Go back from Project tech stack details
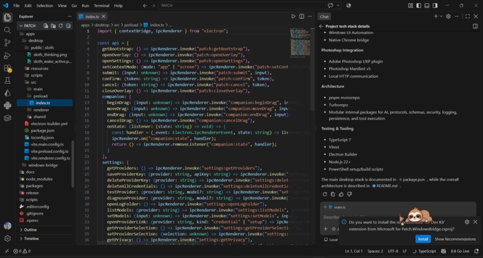 point(321,26)
